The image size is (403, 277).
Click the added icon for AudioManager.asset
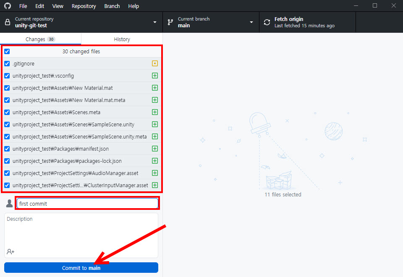(155, 173)
